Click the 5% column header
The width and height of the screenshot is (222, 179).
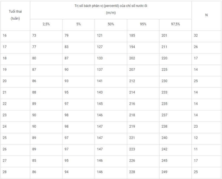pyautogui.click(x=79, y=24)
